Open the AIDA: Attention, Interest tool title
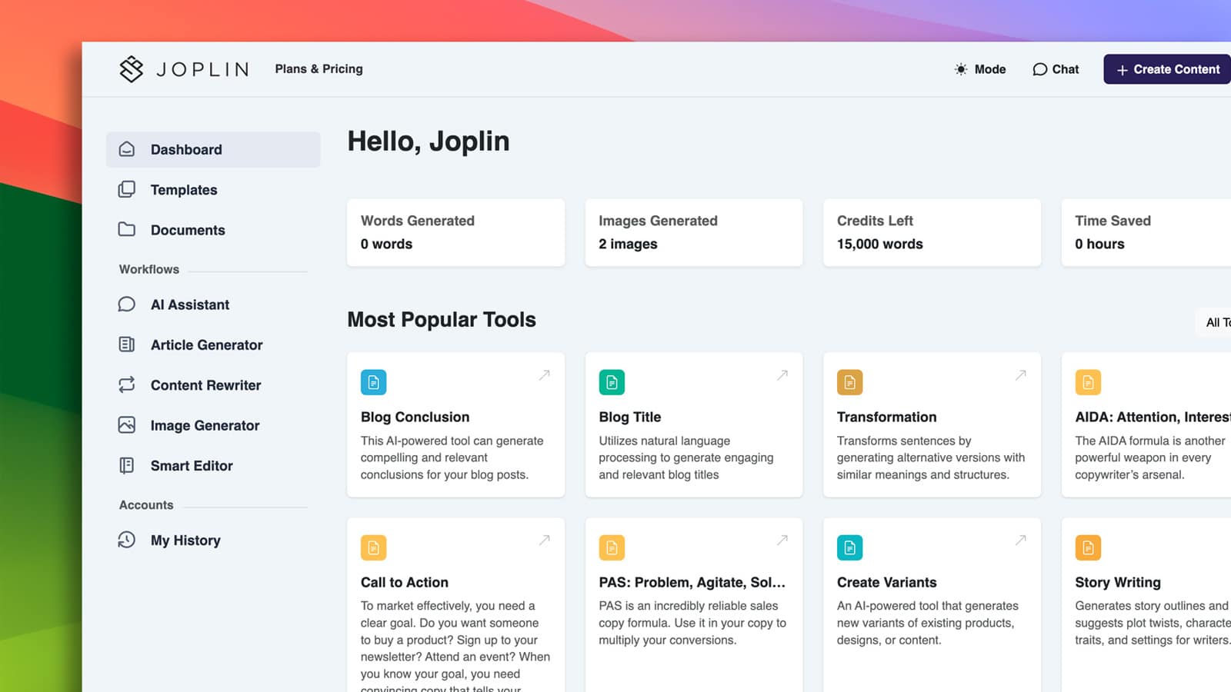The image size is (1231, 692). [x=1153, y=417]
